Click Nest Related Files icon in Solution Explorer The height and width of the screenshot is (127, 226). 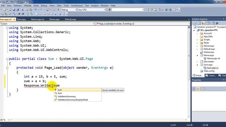tap(203, 23)
